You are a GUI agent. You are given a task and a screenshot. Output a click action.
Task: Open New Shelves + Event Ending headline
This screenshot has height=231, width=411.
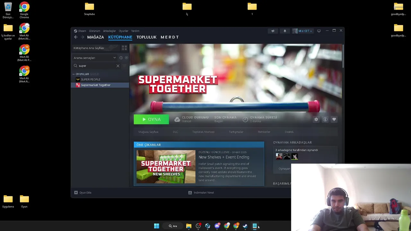point(224,157)
